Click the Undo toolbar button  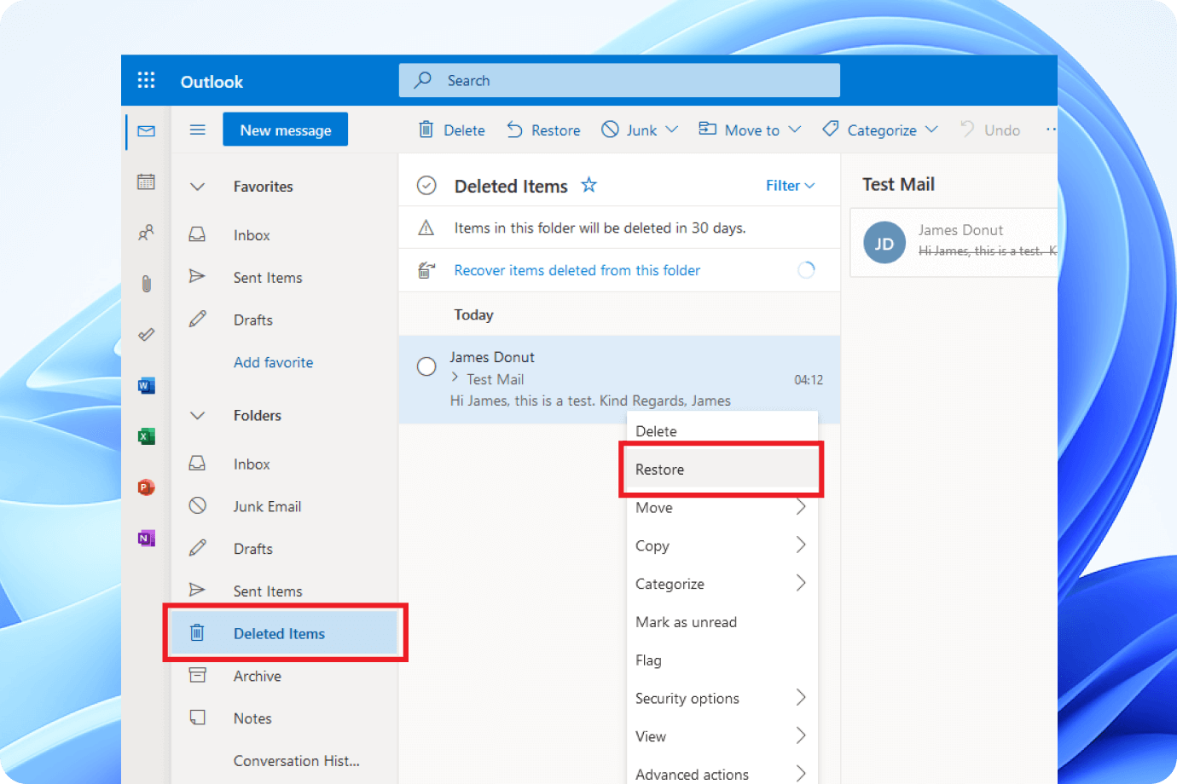(990, 130)
